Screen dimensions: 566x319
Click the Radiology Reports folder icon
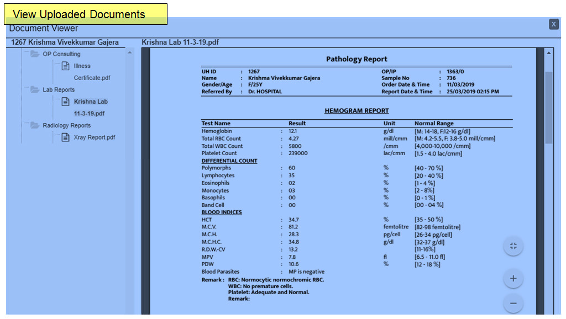[35, 125]
